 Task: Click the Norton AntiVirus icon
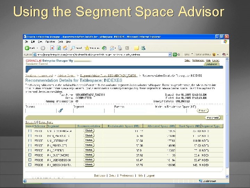214,55
